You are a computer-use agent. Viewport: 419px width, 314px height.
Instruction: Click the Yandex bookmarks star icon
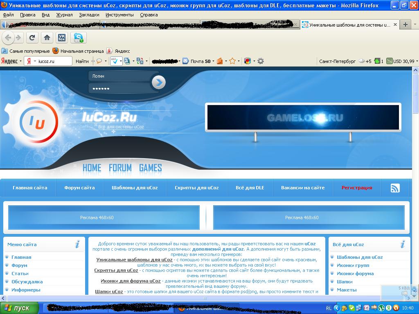click(232, 61)
